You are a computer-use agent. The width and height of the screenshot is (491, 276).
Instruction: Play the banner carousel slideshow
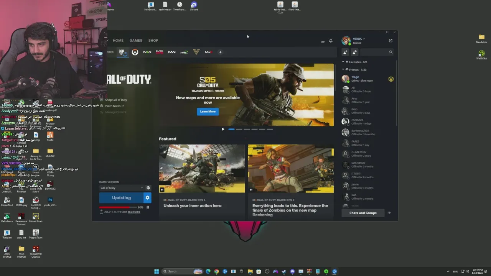click(x=223, y=129)
